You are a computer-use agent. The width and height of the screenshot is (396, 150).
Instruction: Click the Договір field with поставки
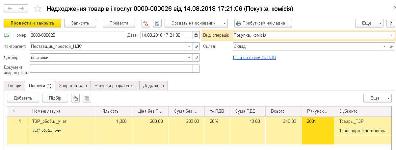point(108,58)
